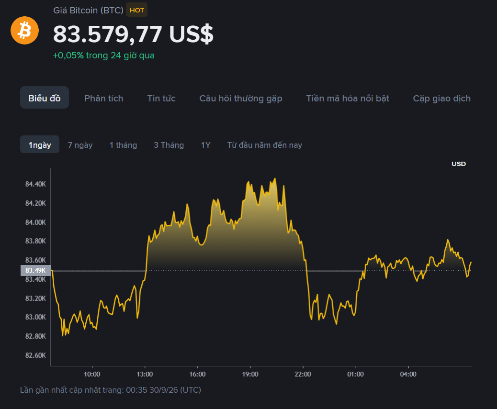Select the Tiền mã hóa nổi bật tab
The height and width of the screenshot is (409, 497).
coord(348,99)
